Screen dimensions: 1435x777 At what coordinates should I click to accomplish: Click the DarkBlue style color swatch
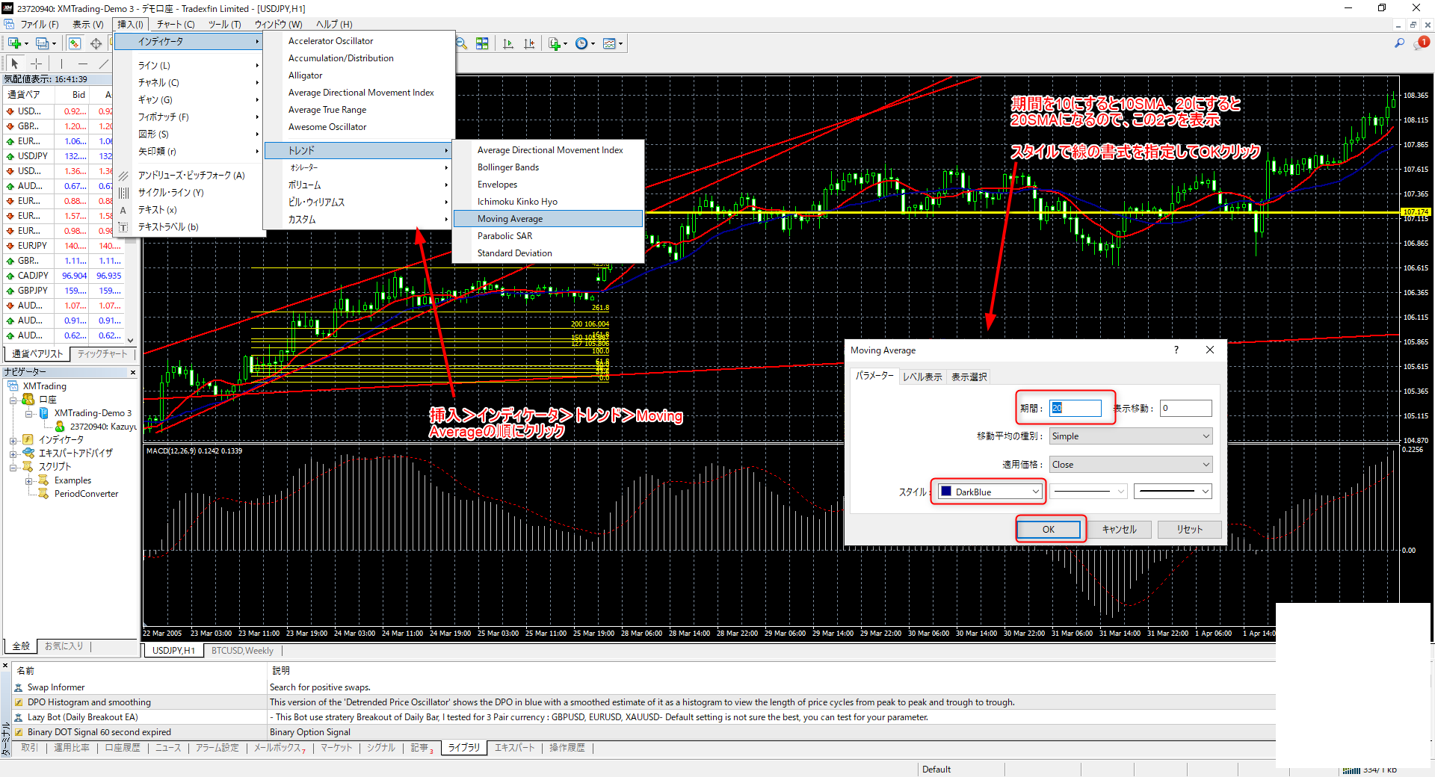click(945, 492)
